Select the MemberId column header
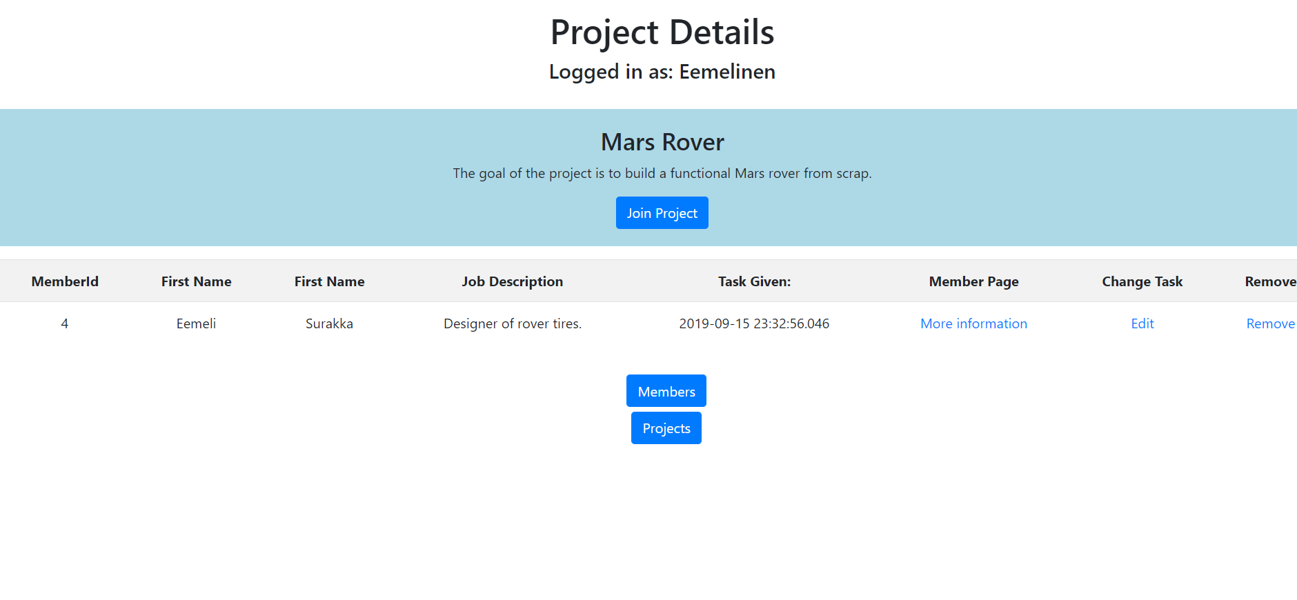The image size is (1297, 600). click(65, 281)
